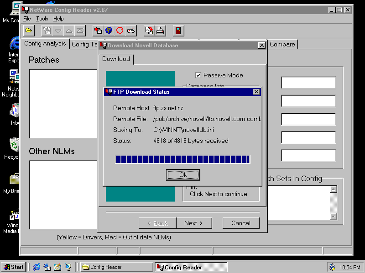Click the system tray icon beside the clock
The height and width of the screenshot is (273, 365).
tap(332, 267)
